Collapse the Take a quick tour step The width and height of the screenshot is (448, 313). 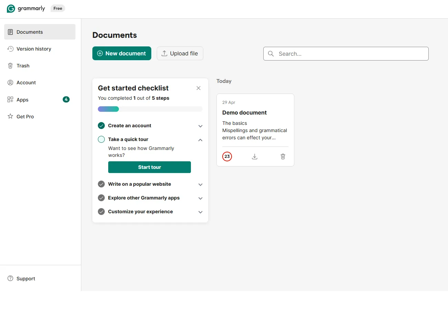(200, 140)
